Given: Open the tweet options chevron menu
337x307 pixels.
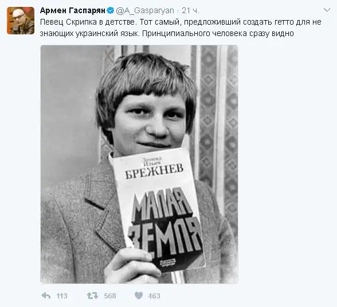Looking at the screenshot, I should [x=327, y=10].
